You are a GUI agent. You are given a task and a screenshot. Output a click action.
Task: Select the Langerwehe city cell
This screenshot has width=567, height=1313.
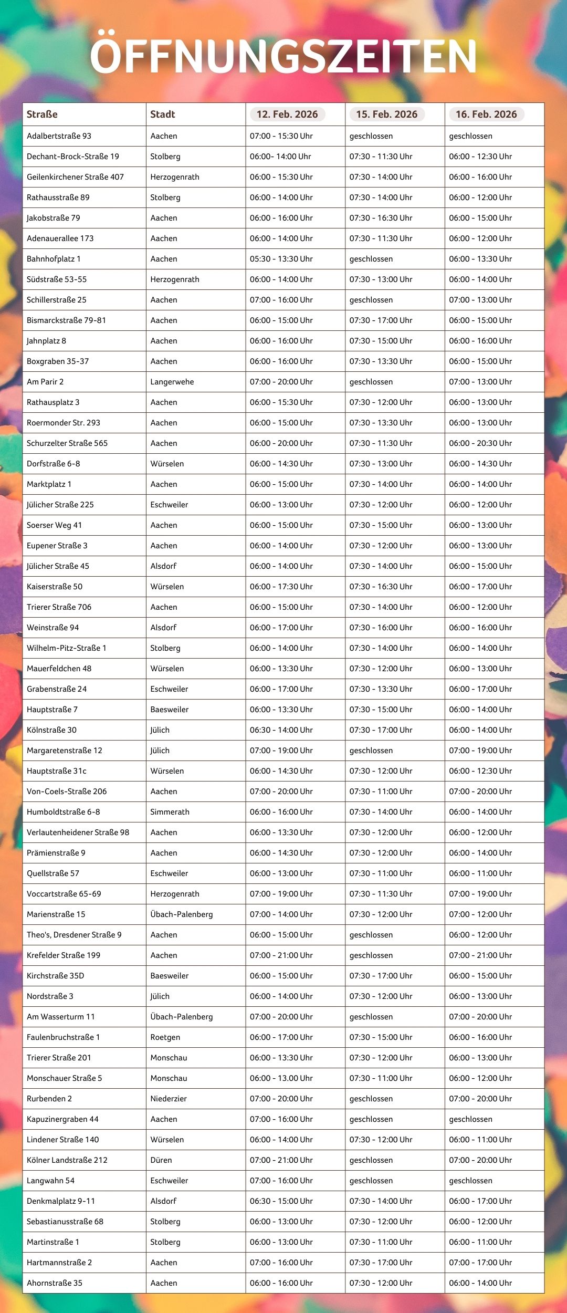(x=172, y=382)
